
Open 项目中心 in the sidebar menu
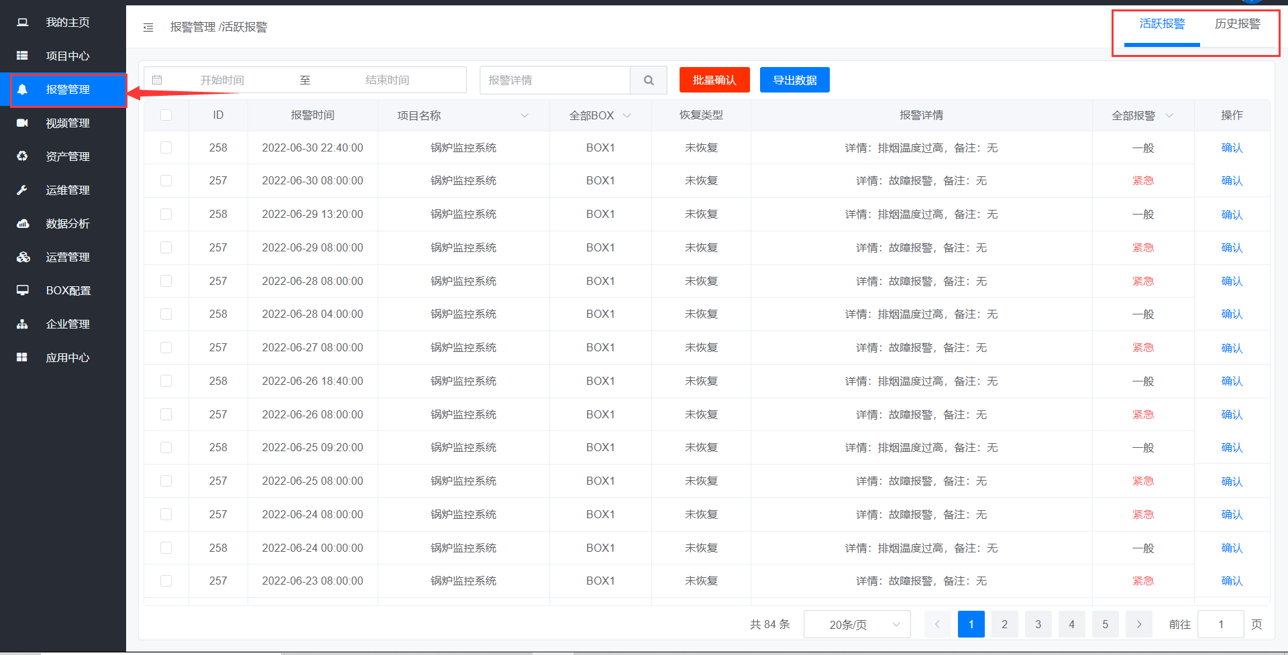tap(67, 56)
